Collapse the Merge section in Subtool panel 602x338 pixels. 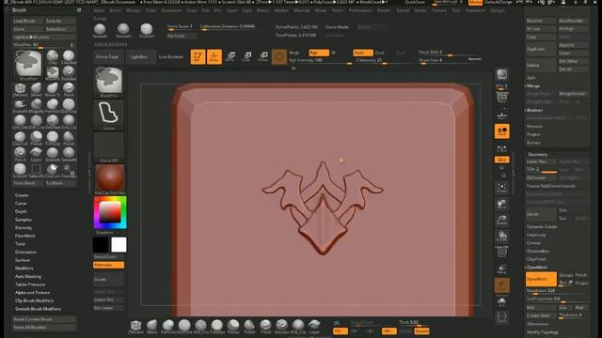pos(533,85)
